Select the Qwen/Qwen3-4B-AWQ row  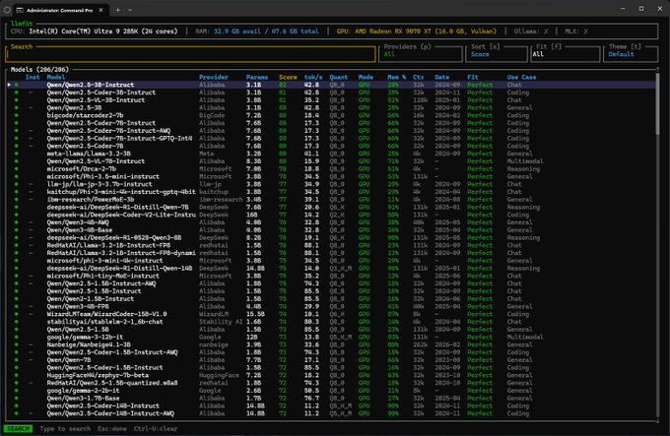pos(331,222)
